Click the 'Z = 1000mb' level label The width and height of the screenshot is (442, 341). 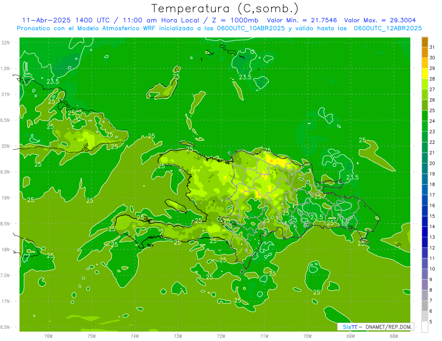coord(235,20)
